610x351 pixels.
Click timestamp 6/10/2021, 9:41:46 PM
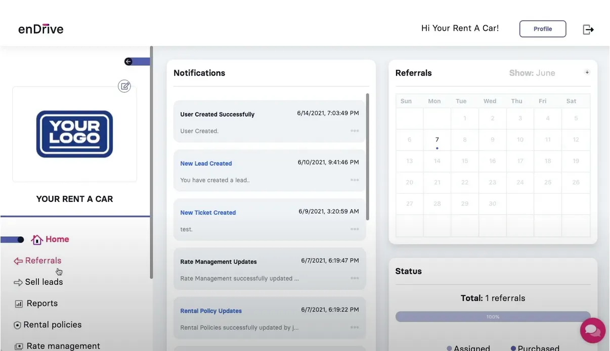[328, 162]
